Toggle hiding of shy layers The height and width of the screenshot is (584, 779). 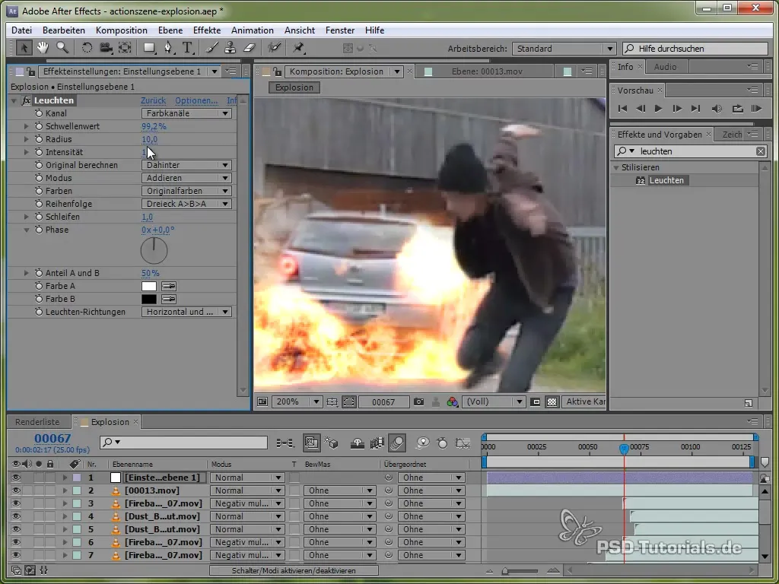(358, 443)
